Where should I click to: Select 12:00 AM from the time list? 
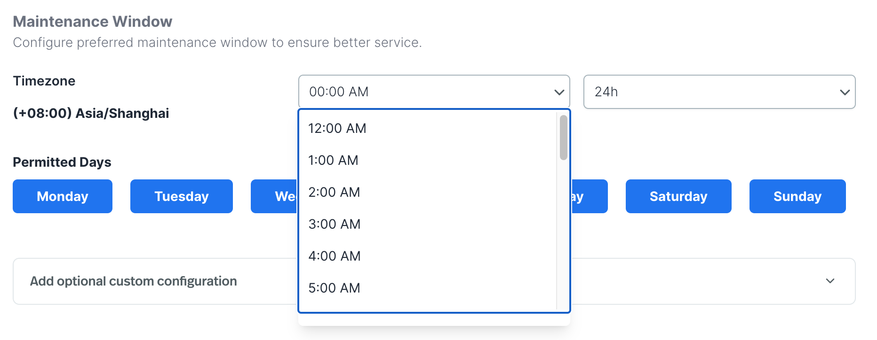[337, 128]
